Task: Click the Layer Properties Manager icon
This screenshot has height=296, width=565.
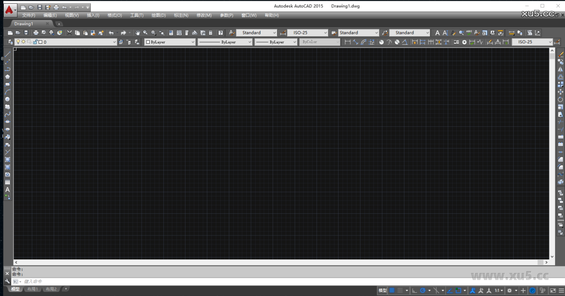Action: [x=10, y=42]
